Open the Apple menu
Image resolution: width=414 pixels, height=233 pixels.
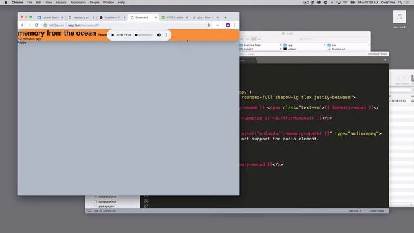6,3
